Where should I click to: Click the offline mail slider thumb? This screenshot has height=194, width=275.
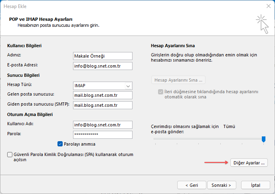pyautogui.click(x=263, y=139)
